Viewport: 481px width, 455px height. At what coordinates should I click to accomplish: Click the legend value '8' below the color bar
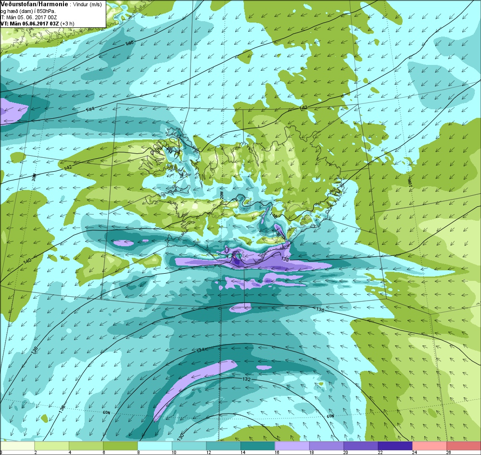[139, 452]
